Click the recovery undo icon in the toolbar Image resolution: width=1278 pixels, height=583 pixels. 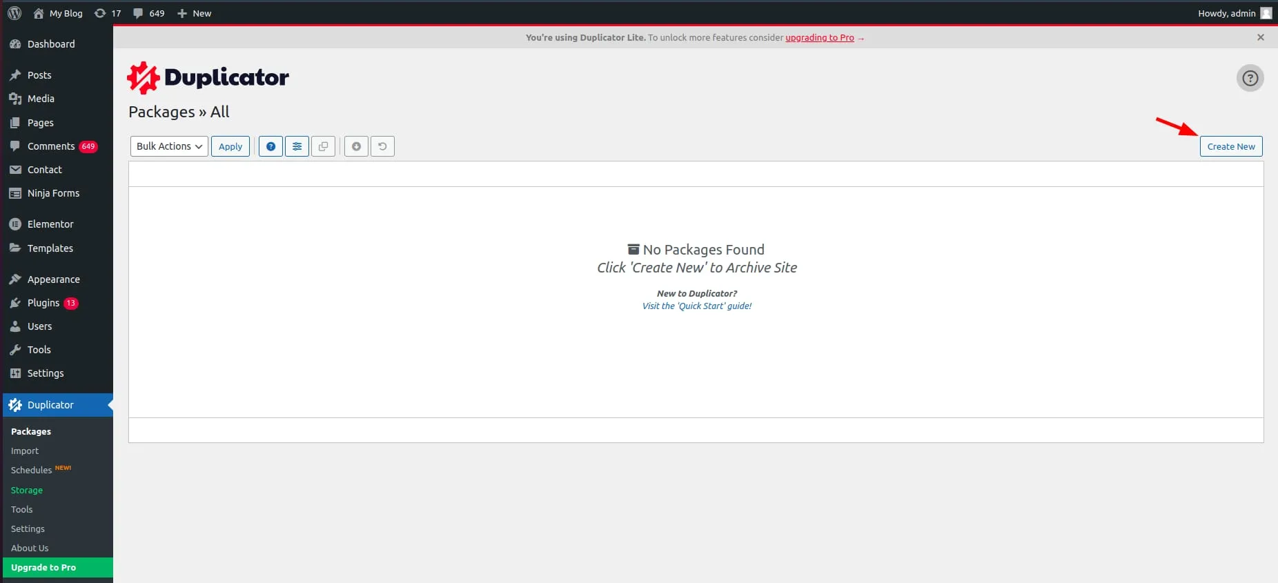click(x=382, y=146)
